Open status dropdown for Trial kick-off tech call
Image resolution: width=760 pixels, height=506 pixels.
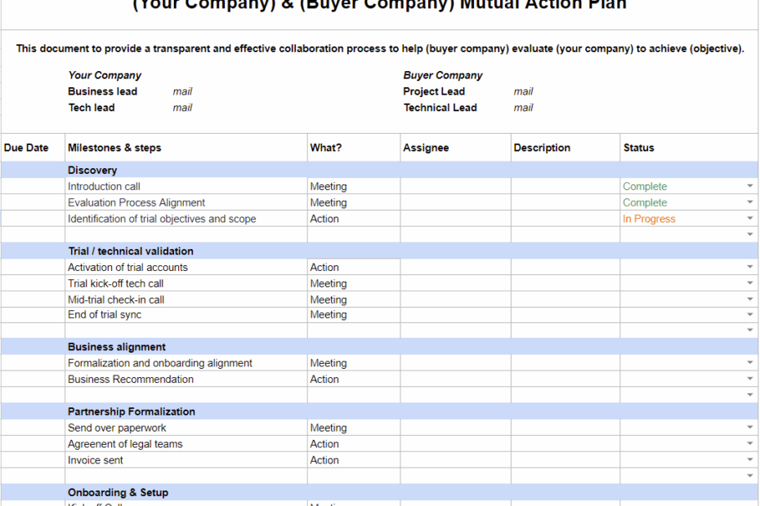[749, 282]
